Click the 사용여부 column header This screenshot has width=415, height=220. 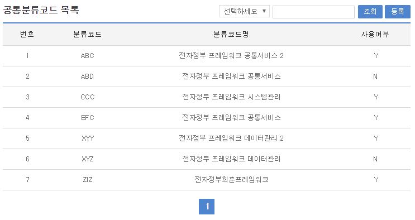tap(375, 35)
